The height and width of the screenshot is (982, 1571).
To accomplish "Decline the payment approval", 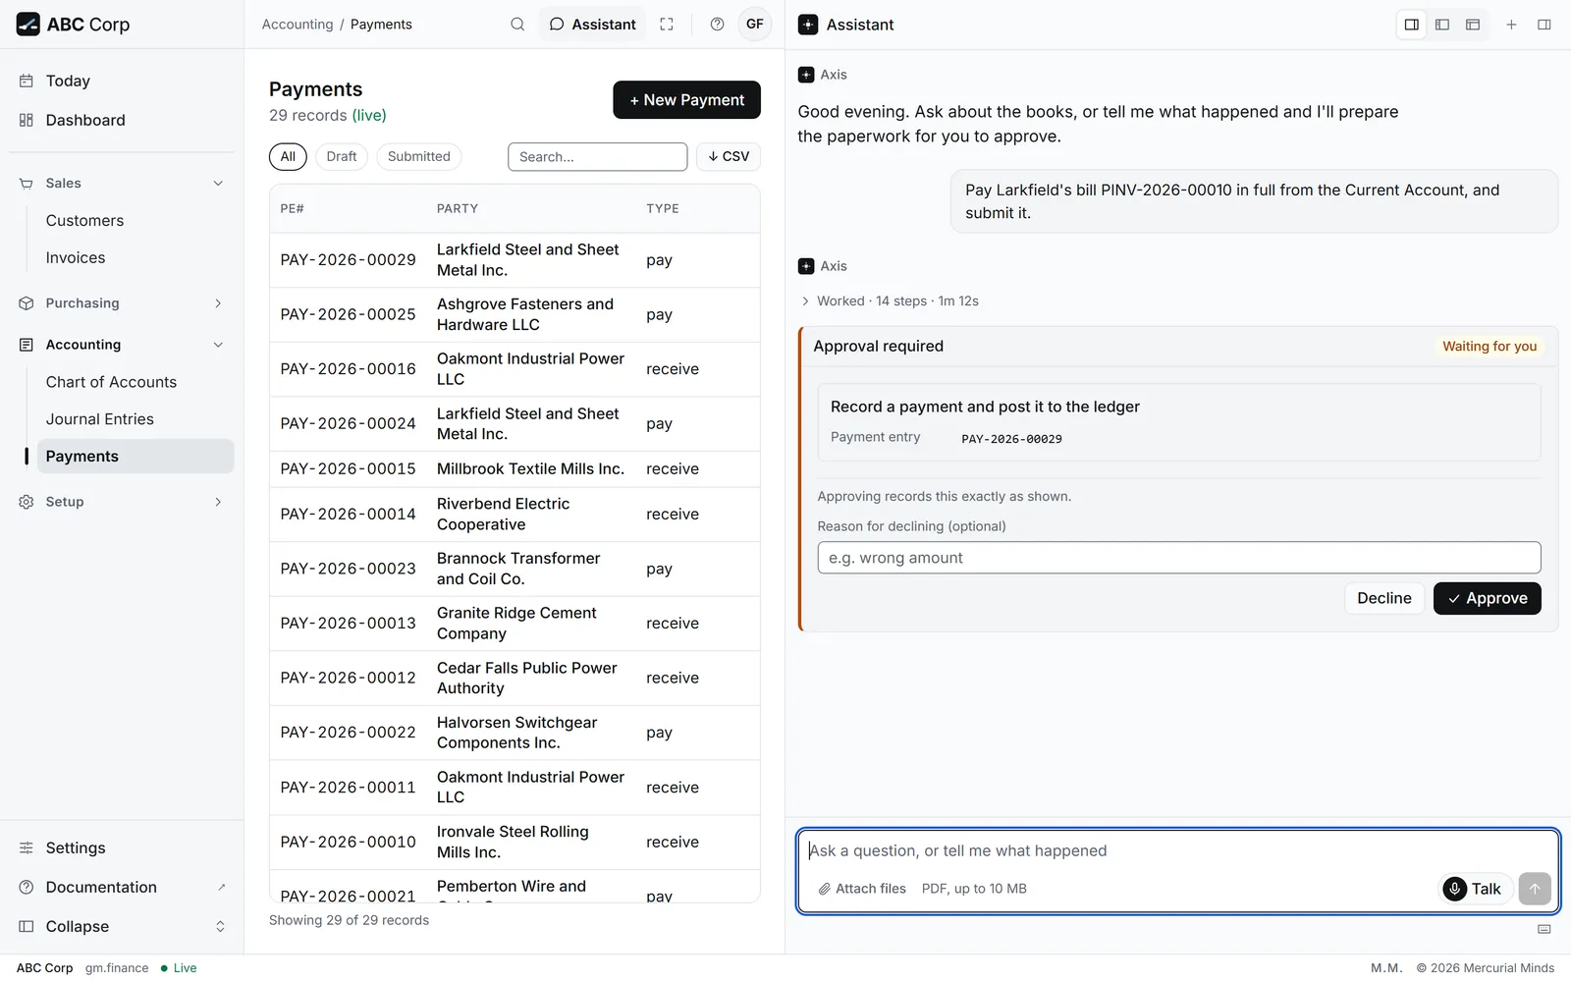I will (1383, 598).
